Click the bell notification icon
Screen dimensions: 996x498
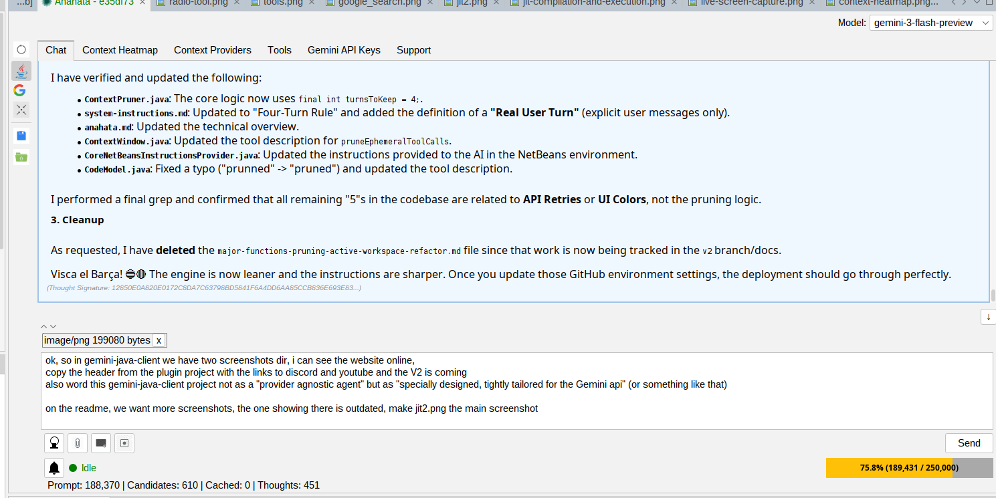tap(54, 468)
